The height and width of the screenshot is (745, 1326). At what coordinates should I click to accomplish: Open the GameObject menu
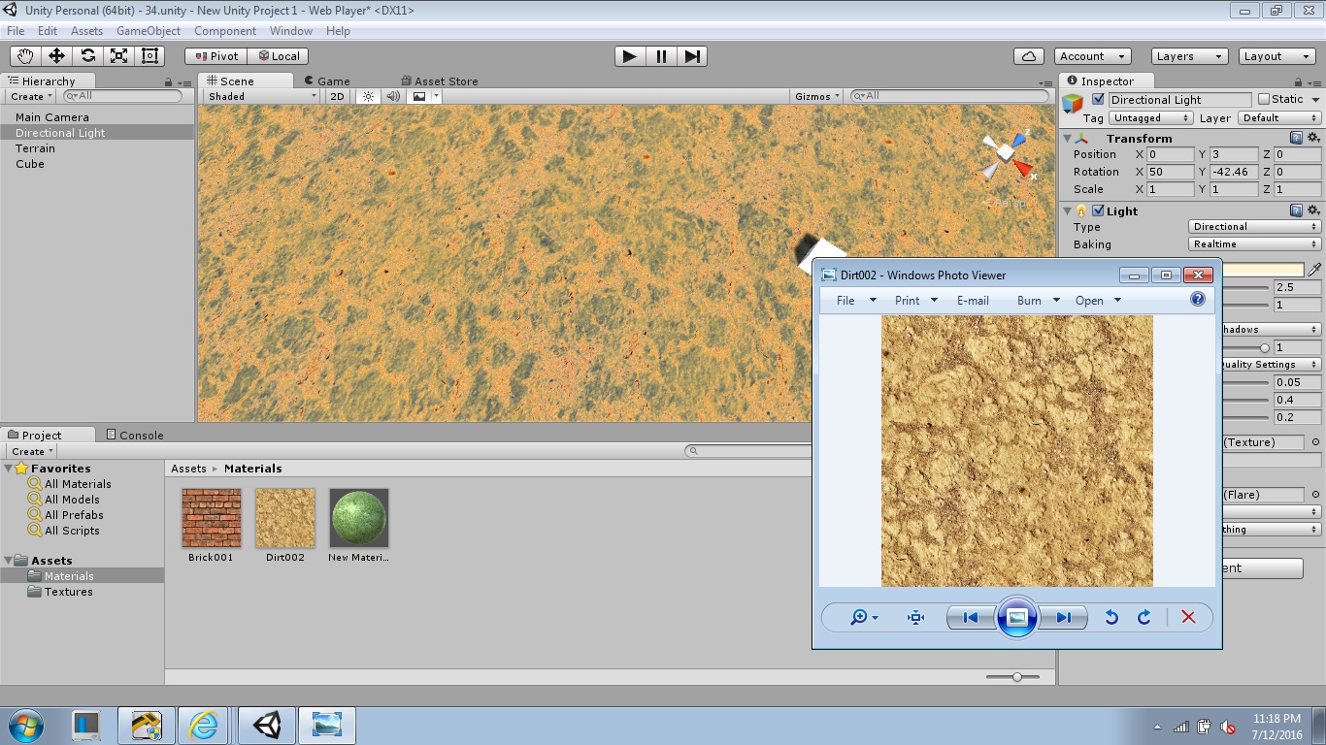pyautogui.click(x=148, y=31)
